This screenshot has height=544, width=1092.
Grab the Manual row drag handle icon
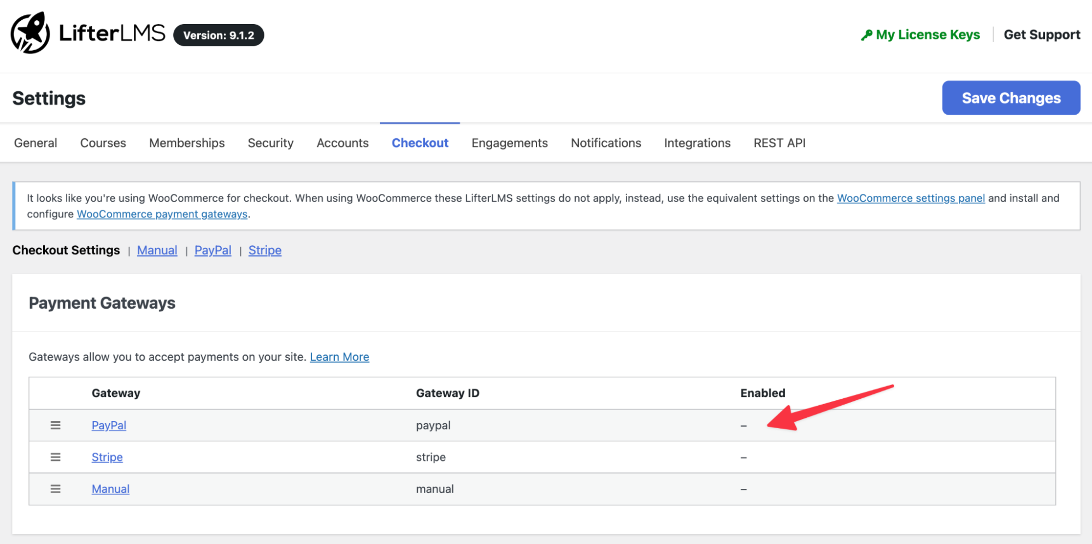56,489
